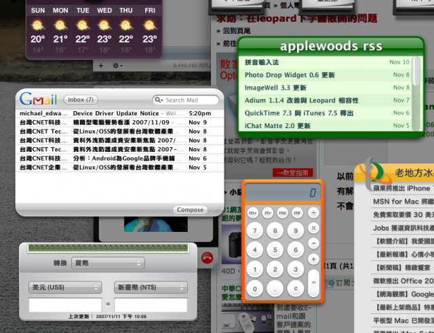Image resolution: width=434 pixels, height=333 pixels.
Task: Click the magnifier icon in Search Mail
Action: 158,100
